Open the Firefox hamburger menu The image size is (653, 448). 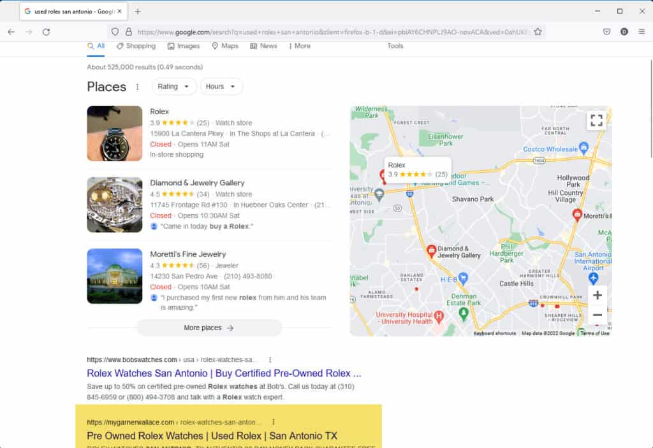pyautogui.click(x=642, y=32)
